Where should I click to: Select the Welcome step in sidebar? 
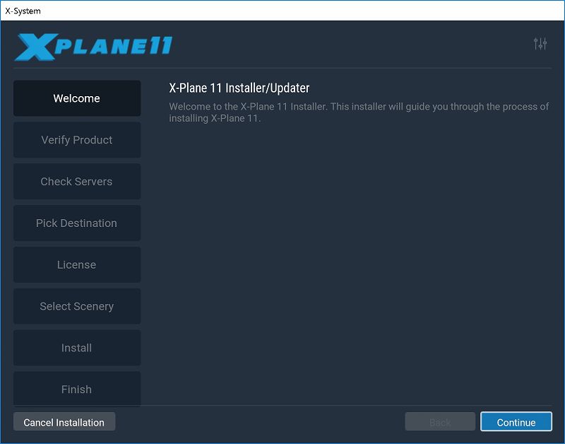[x=77, y=98]
